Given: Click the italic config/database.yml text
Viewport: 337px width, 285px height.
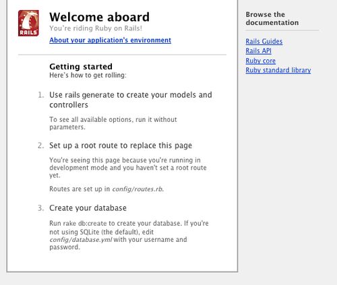Looking at the screenshot, I should click(81, 240).
